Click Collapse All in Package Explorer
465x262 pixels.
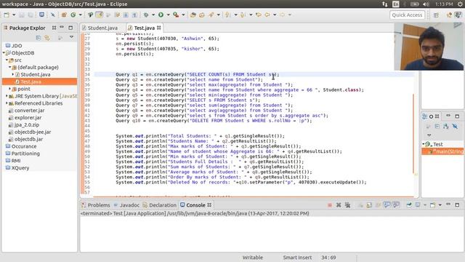tap(39, 38)
